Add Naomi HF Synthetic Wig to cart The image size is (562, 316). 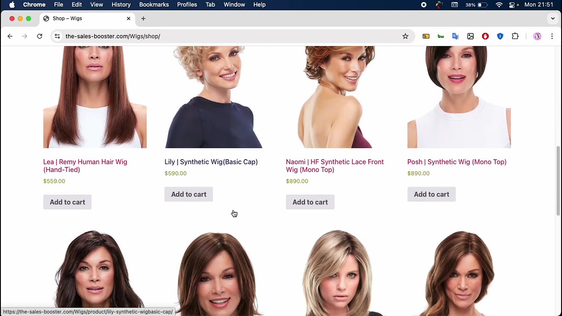[x=310, y=202]
